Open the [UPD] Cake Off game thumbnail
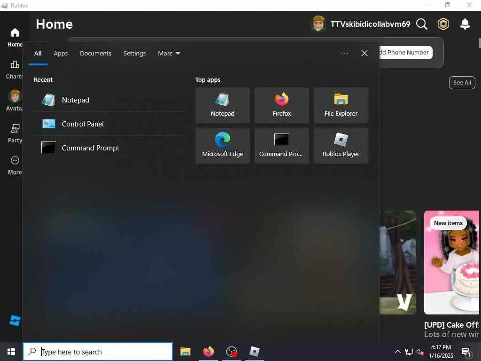 point(451,262)
